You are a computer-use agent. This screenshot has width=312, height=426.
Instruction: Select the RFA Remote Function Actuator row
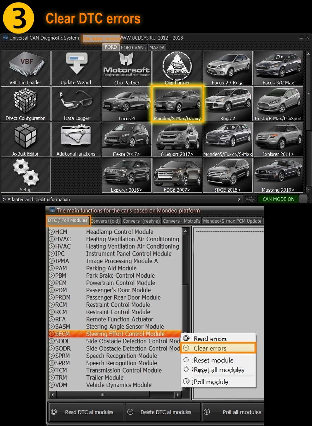point(115,319)
